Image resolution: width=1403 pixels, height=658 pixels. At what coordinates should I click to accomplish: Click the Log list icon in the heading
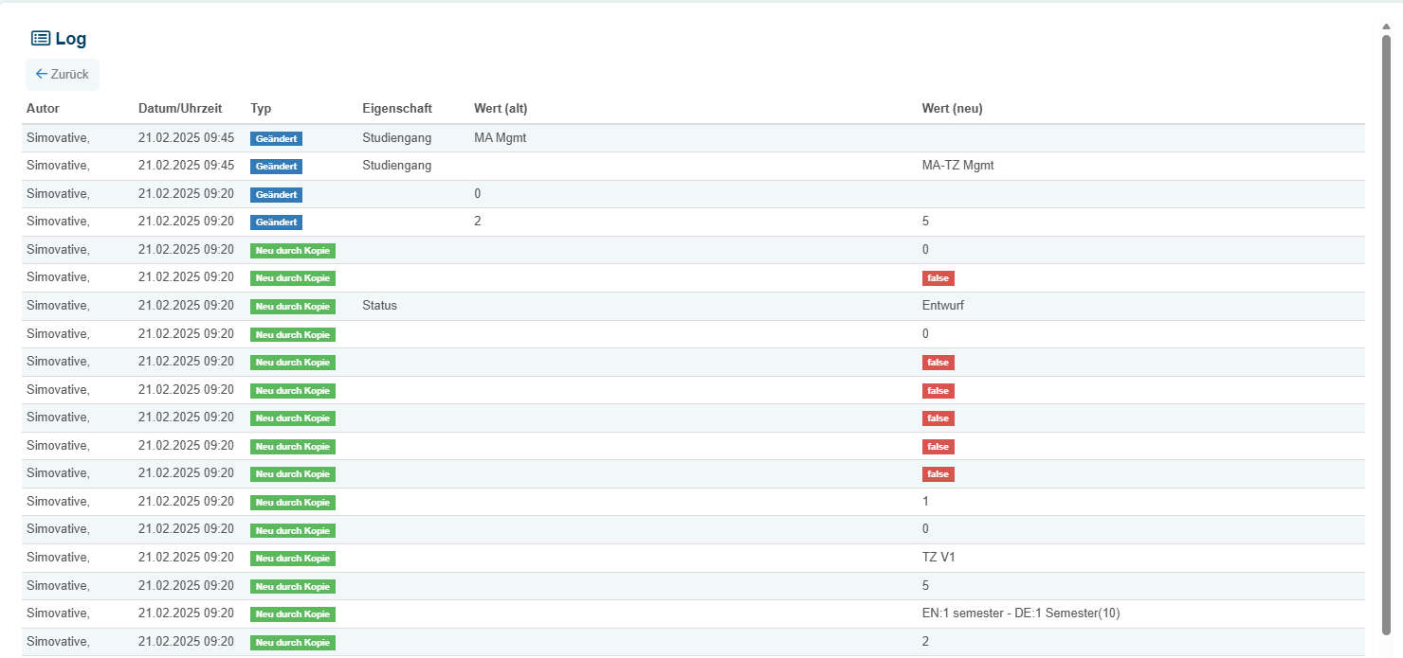pyautogui.click(x=41, y=39)
